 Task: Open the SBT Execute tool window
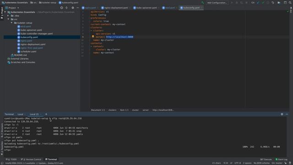(x=266, y=159)
